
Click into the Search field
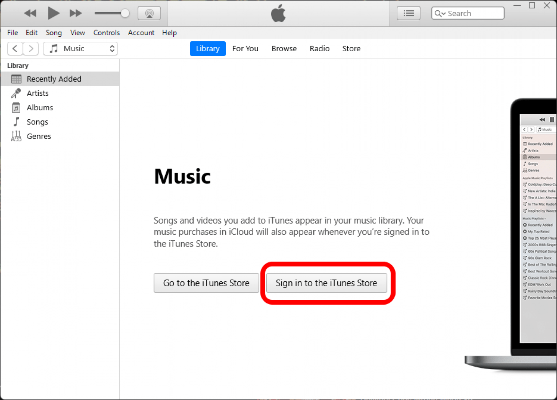point(467,13)
